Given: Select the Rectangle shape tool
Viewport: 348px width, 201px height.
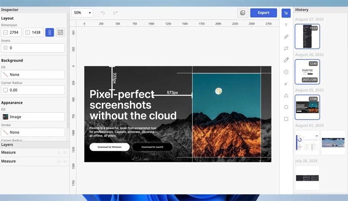Looking at the screenshot, I should click(286, 119).
